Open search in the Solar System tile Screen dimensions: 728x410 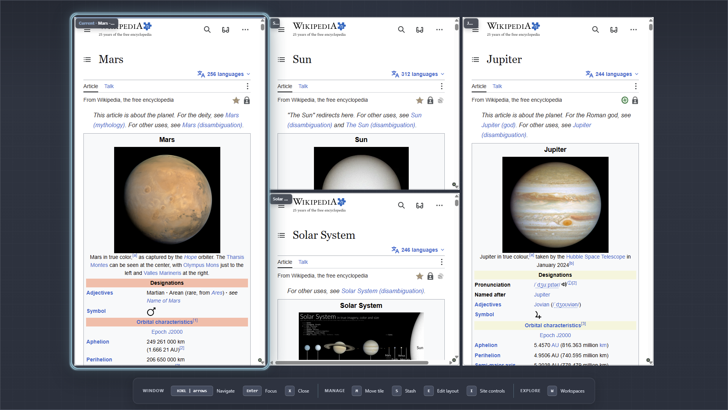click(401, 205)
